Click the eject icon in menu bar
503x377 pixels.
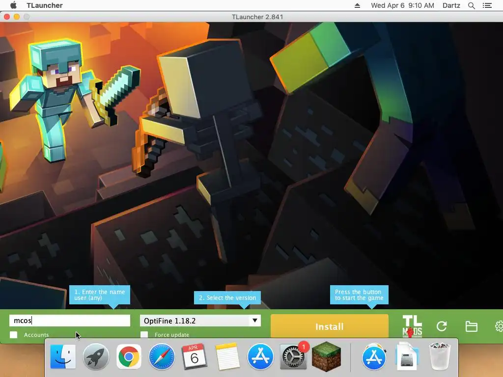pyautogui.click(x=357, y=5)
